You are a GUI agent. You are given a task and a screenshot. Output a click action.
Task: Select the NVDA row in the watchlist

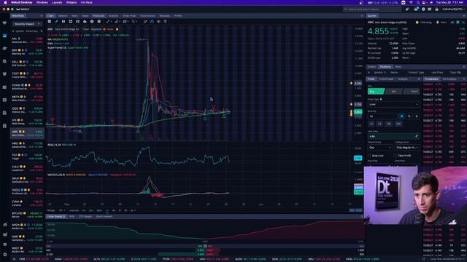click(27, 226)
